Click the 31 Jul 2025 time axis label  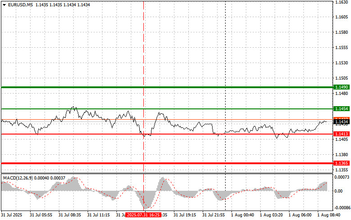11,215
